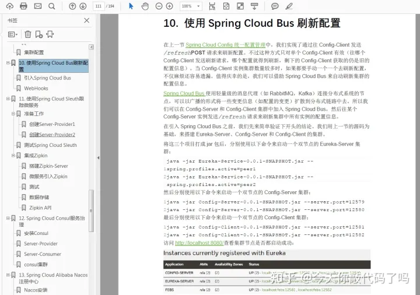Collapse the 集成Zipkin bookmark node
The width and height of the screenshot is (420, 295).
[13, 156]
